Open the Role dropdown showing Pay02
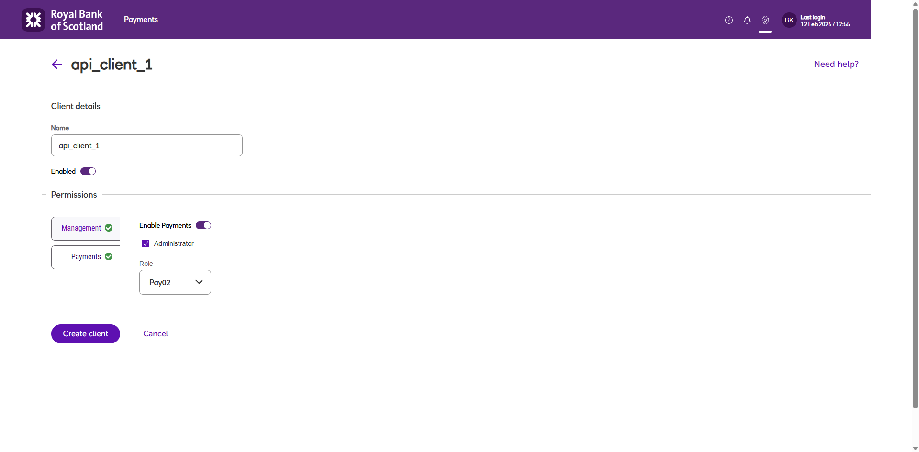 [x=175, y=282]
